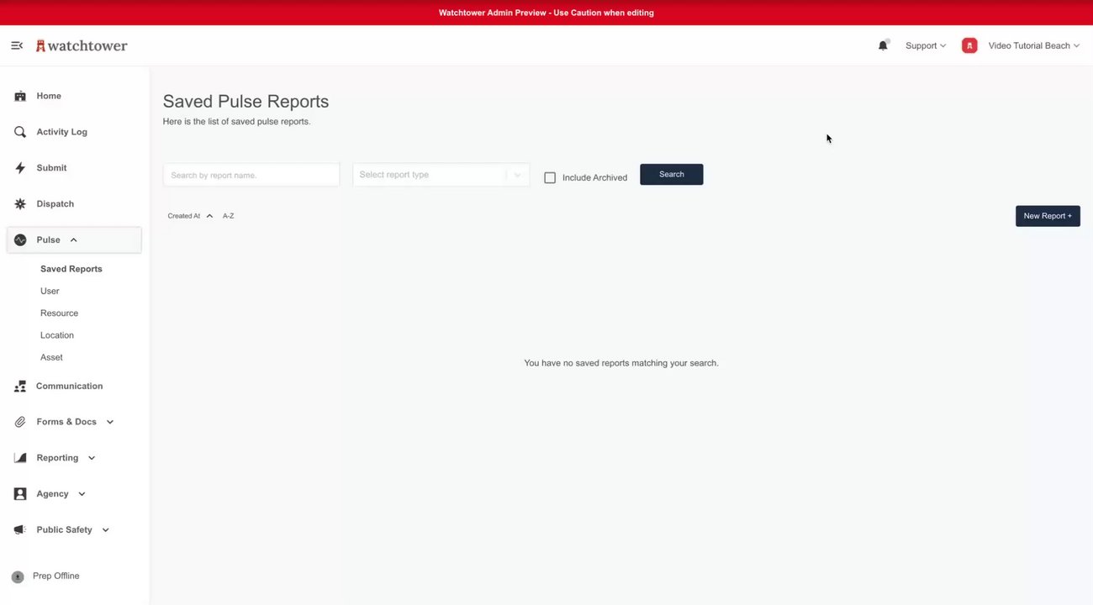Open Communication in sidebar
1093x605 pixels.
coord(69,387)
